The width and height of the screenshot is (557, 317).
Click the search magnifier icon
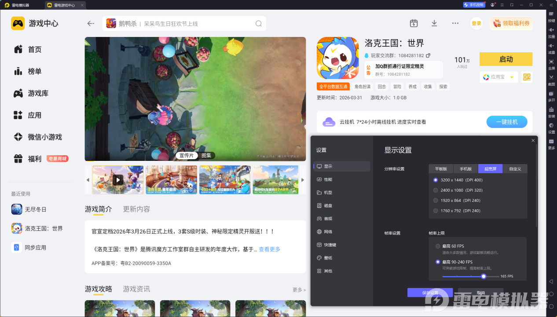pyautogui.click(x=259, y=24)
